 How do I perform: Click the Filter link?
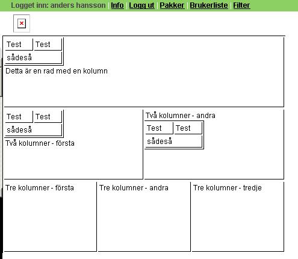[x=241, y=5]
